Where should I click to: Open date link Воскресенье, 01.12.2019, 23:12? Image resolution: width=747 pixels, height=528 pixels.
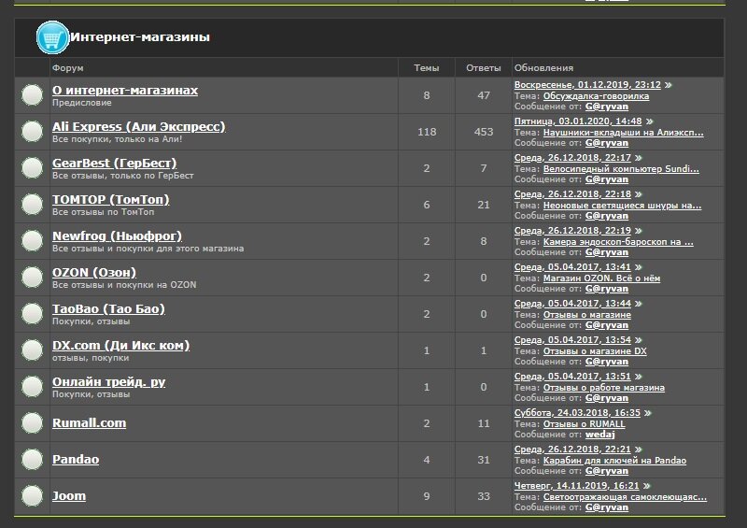(x=587, y=85)
